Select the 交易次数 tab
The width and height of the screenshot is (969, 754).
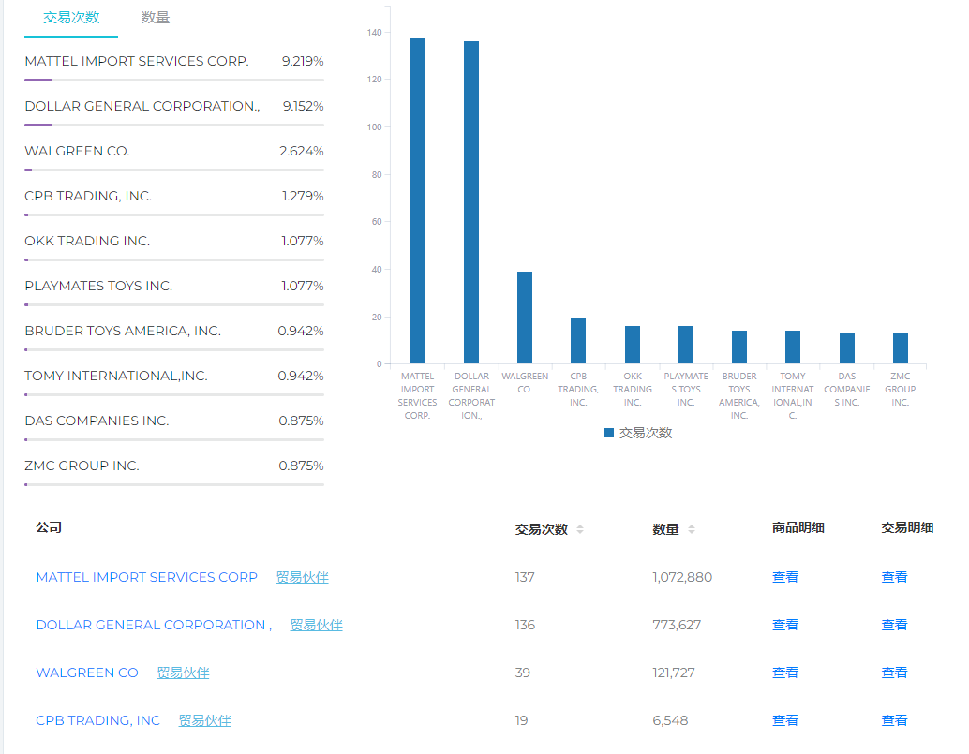pos(71,18)
